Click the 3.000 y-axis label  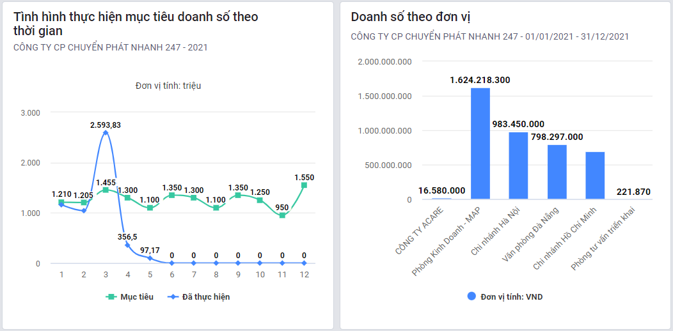(31, 112)
